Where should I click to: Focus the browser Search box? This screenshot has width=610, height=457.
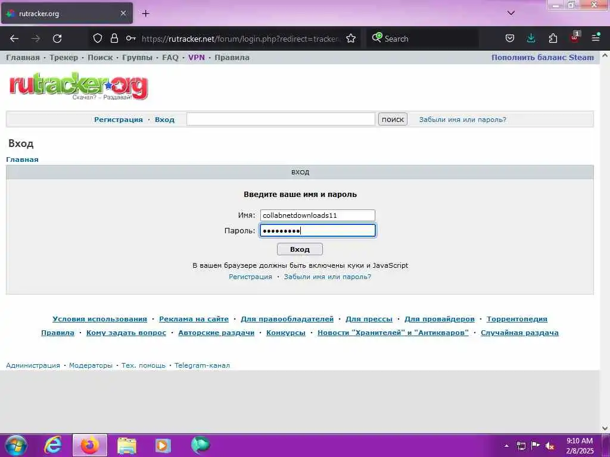pyautogui.click(x=422, y=39)
